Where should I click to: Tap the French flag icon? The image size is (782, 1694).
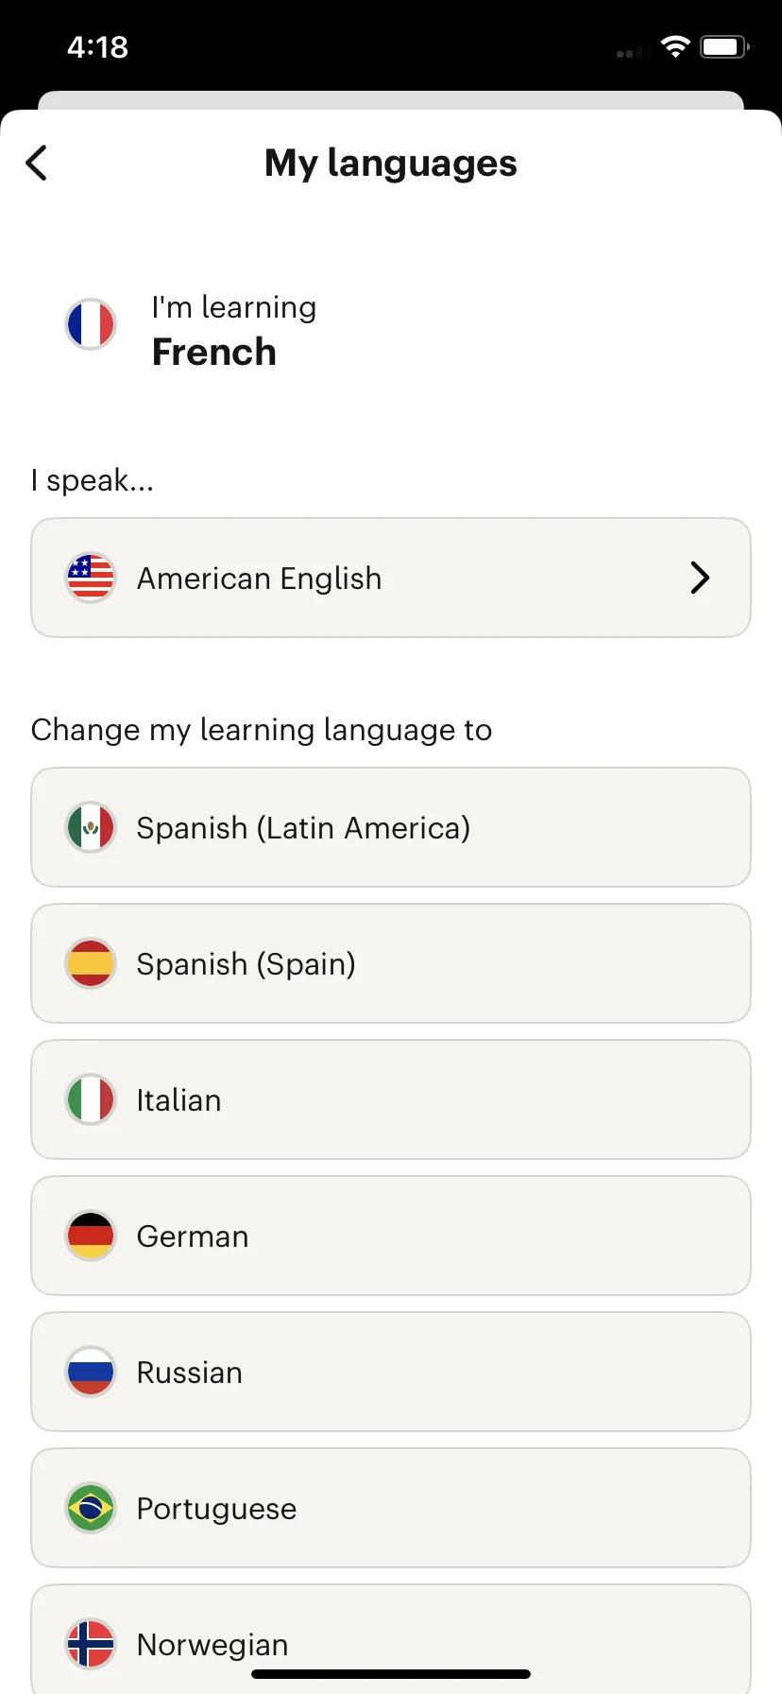coord(91,324)
